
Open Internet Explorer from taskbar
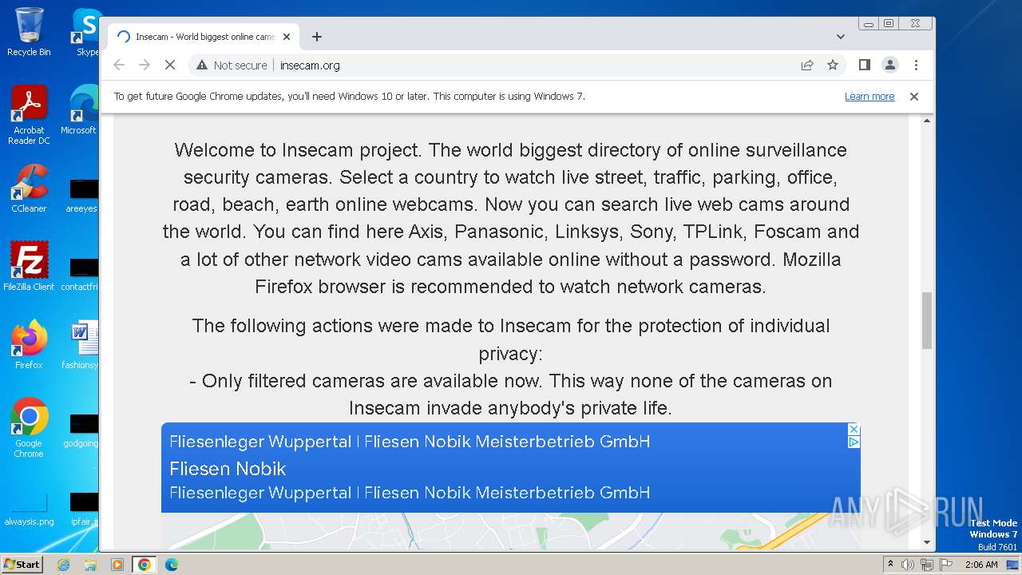[x=63, y=565]
